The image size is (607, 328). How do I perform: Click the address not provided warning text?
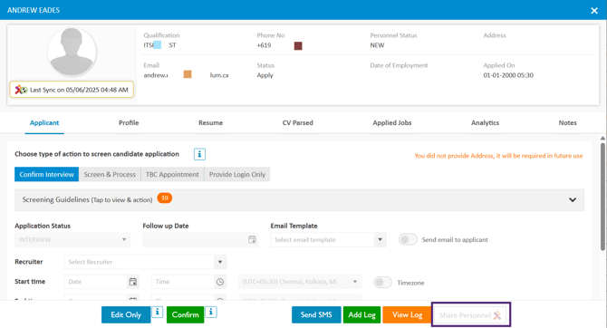498,156
